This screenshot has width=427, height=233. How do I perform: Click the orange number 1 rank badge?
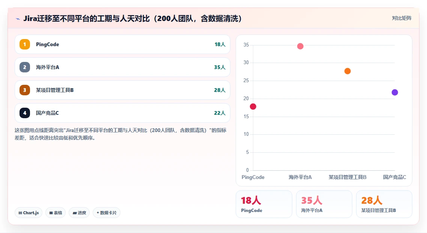(x=25, y=44)
